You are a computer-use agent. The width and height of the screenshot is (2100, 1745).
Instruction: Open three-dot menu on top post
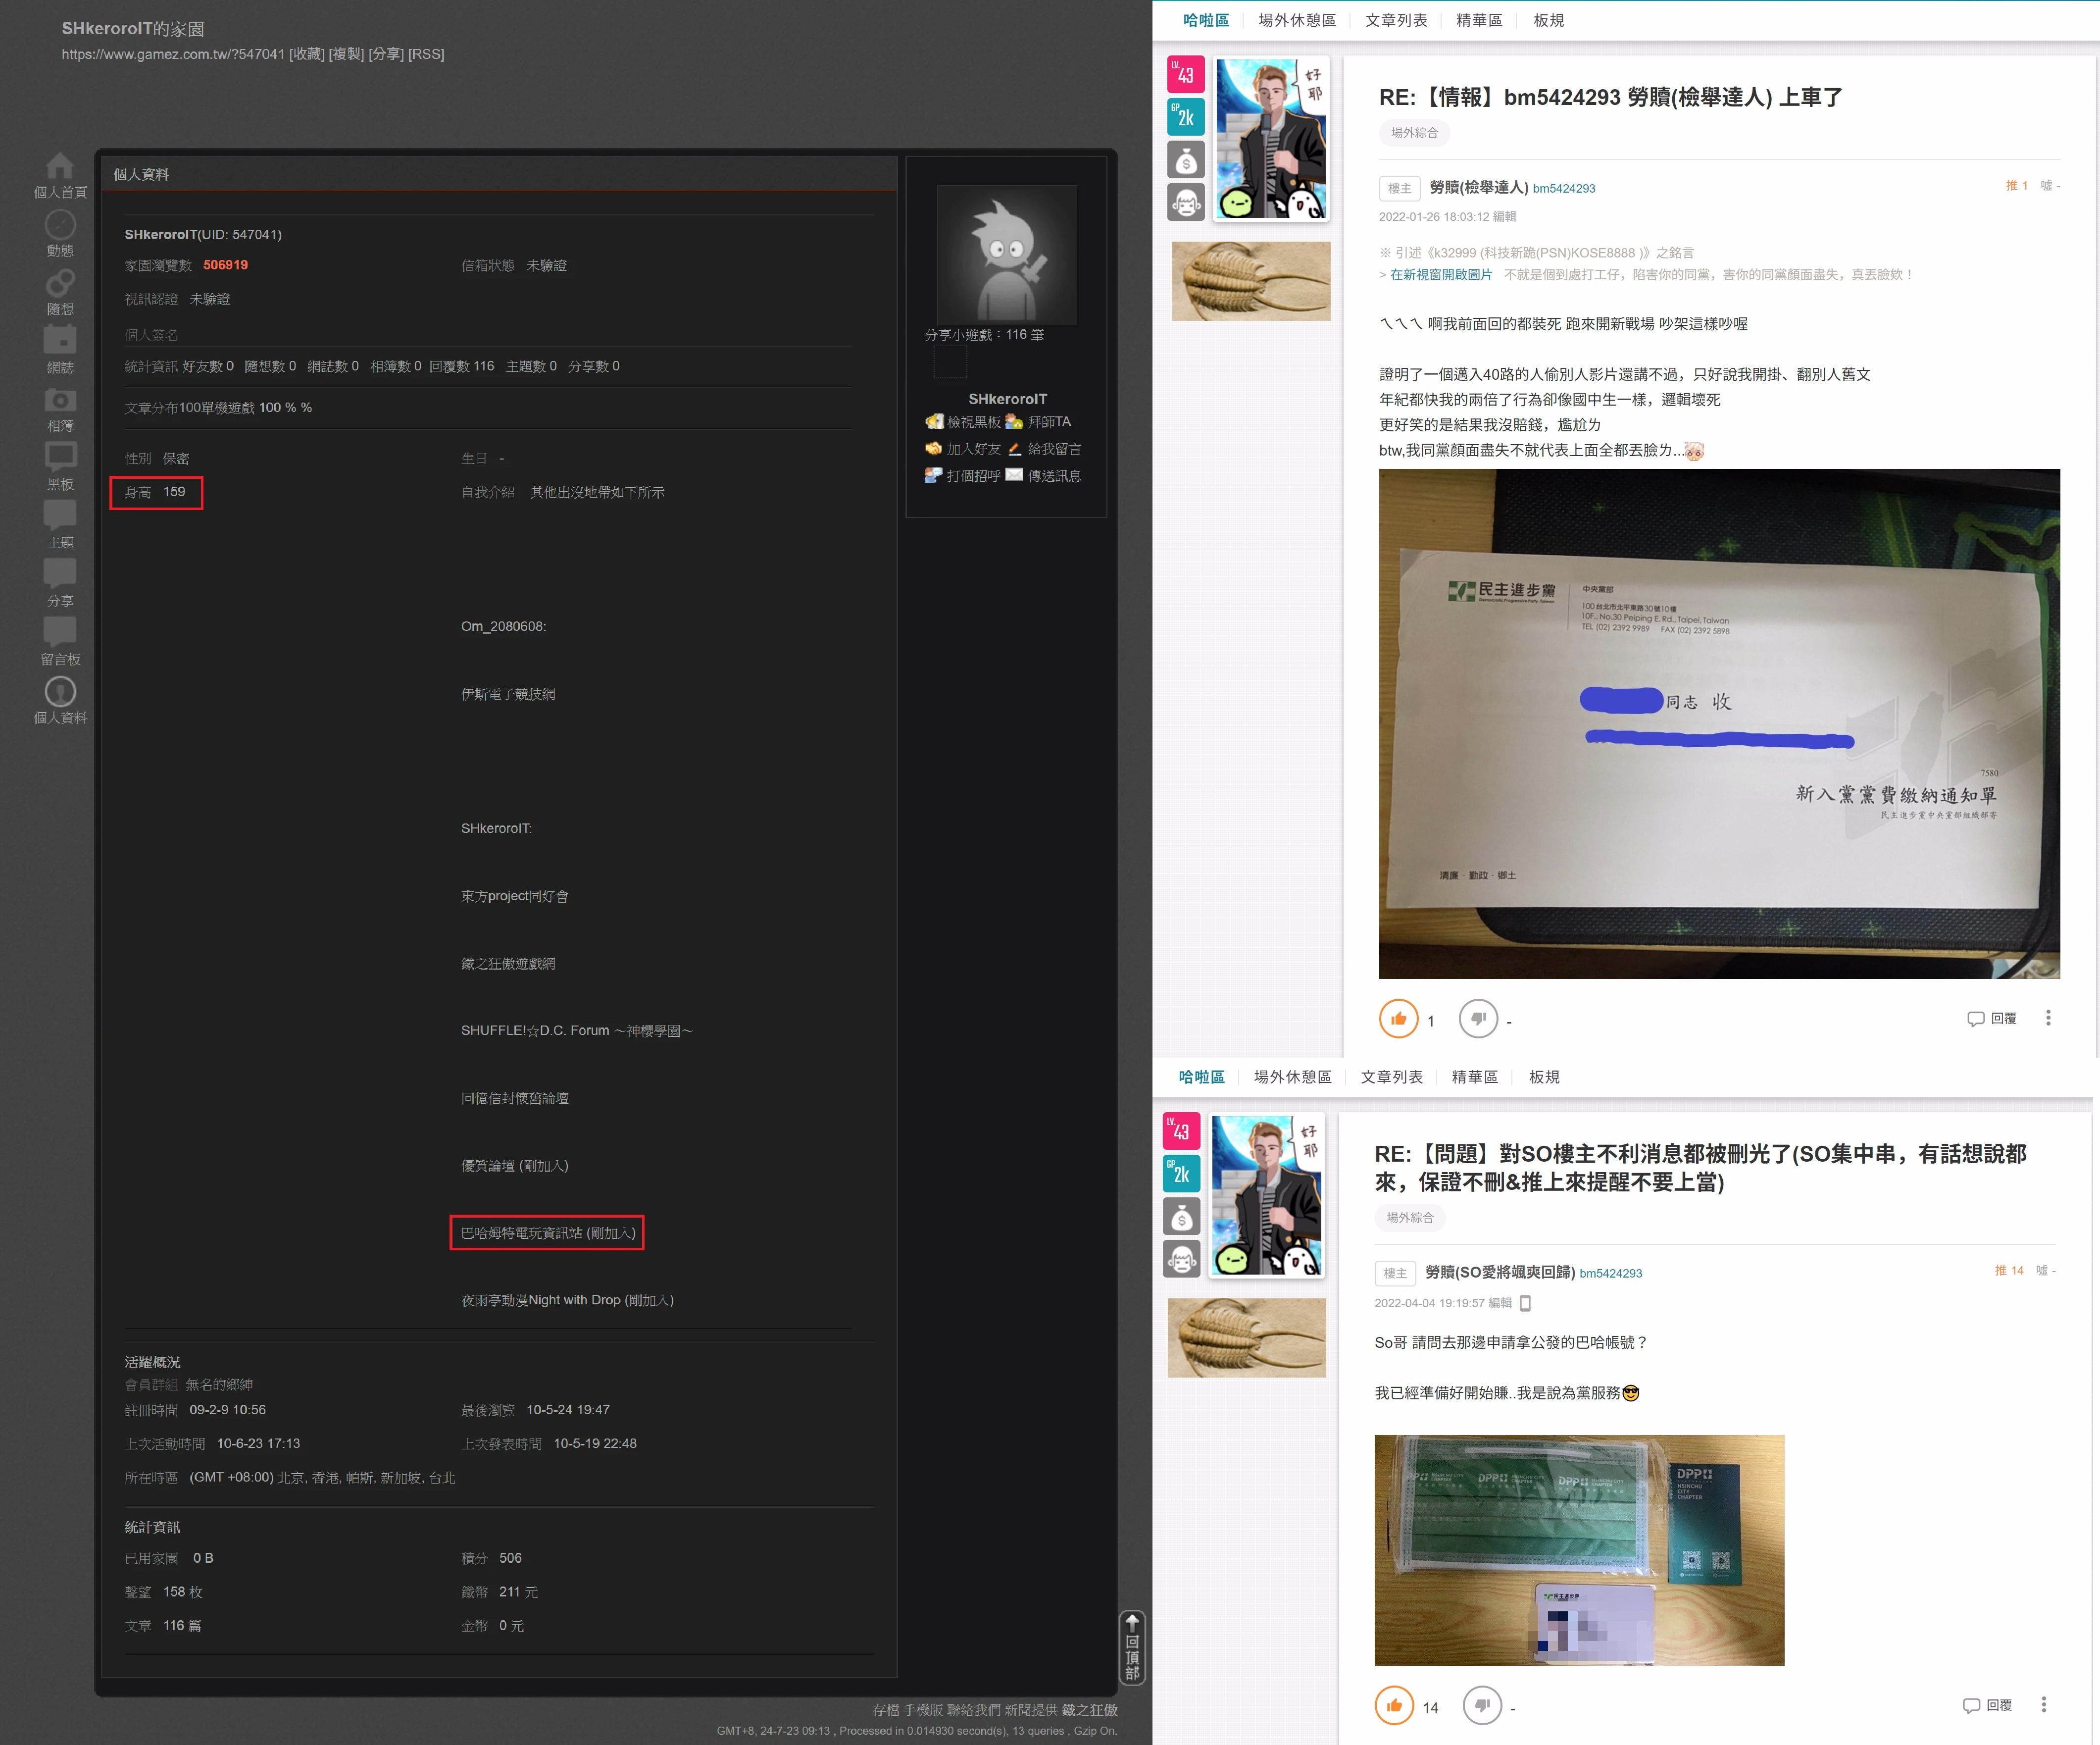click(2048, 1018)
